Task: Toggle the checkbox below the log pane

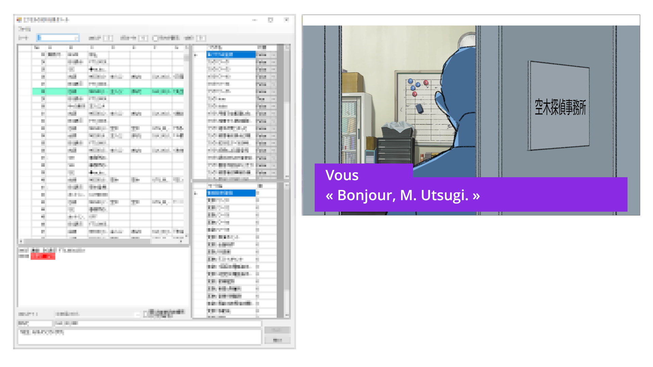Action: point(146,314)
